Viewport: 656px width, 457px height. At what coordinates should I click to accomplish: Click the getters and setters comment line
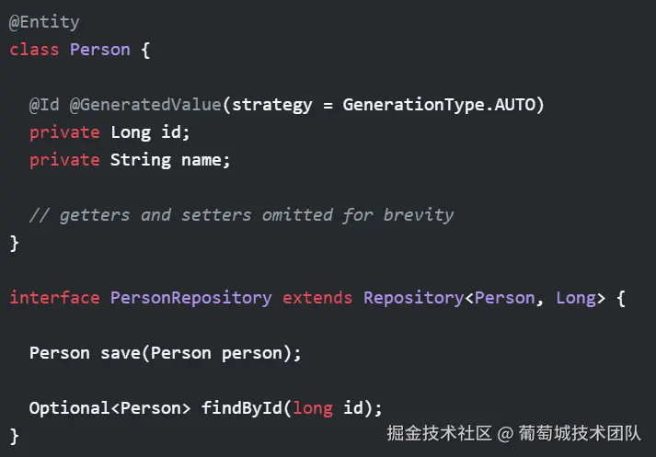click(x=241, y=215)
